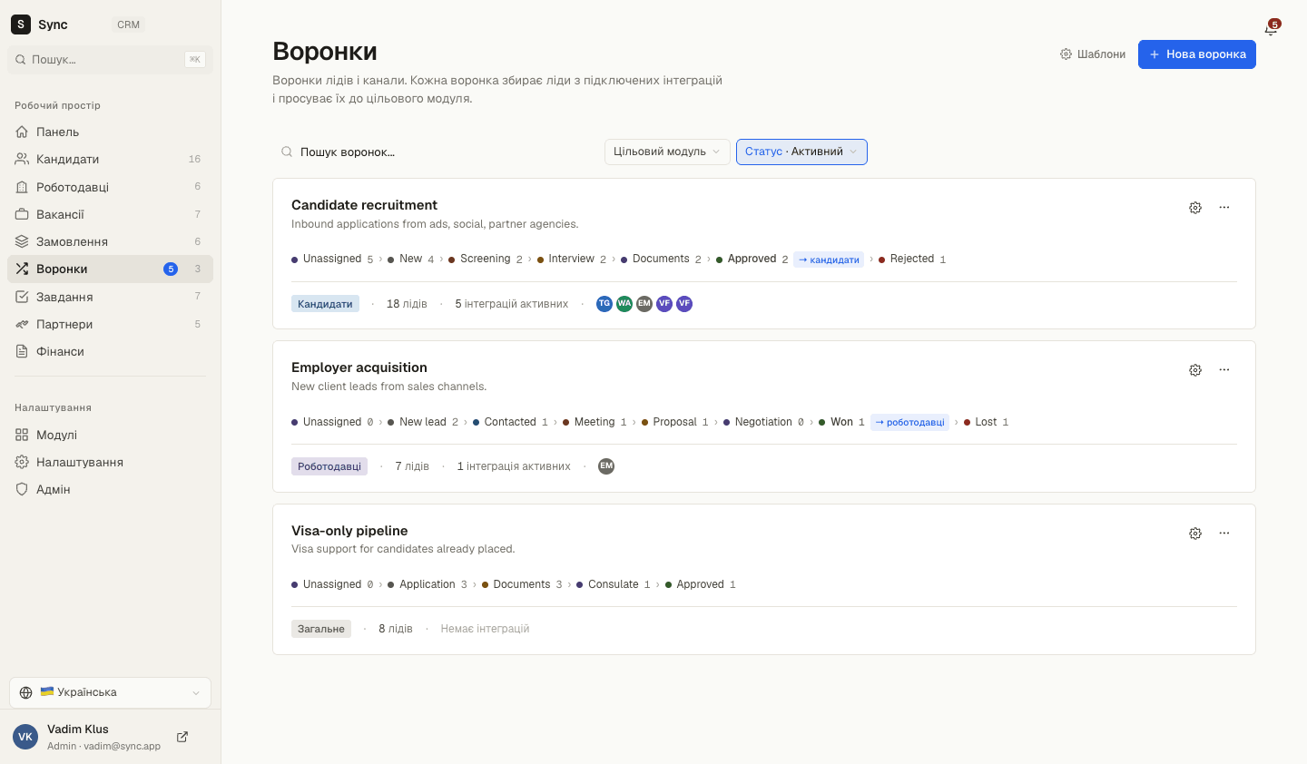The image size is (1307, 764).
Task: Click the → кандидати target chip
Action: [829, 260]
